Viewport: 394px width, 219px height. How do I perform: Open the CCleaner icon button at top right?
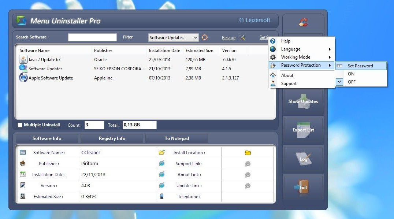tap(303, 22)
